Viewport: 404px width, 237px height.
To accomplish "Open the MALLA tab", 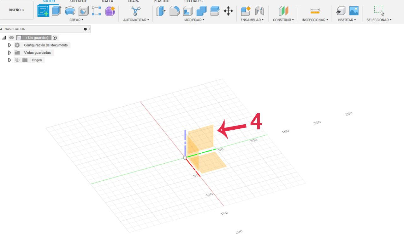I will tap(107, 1).
